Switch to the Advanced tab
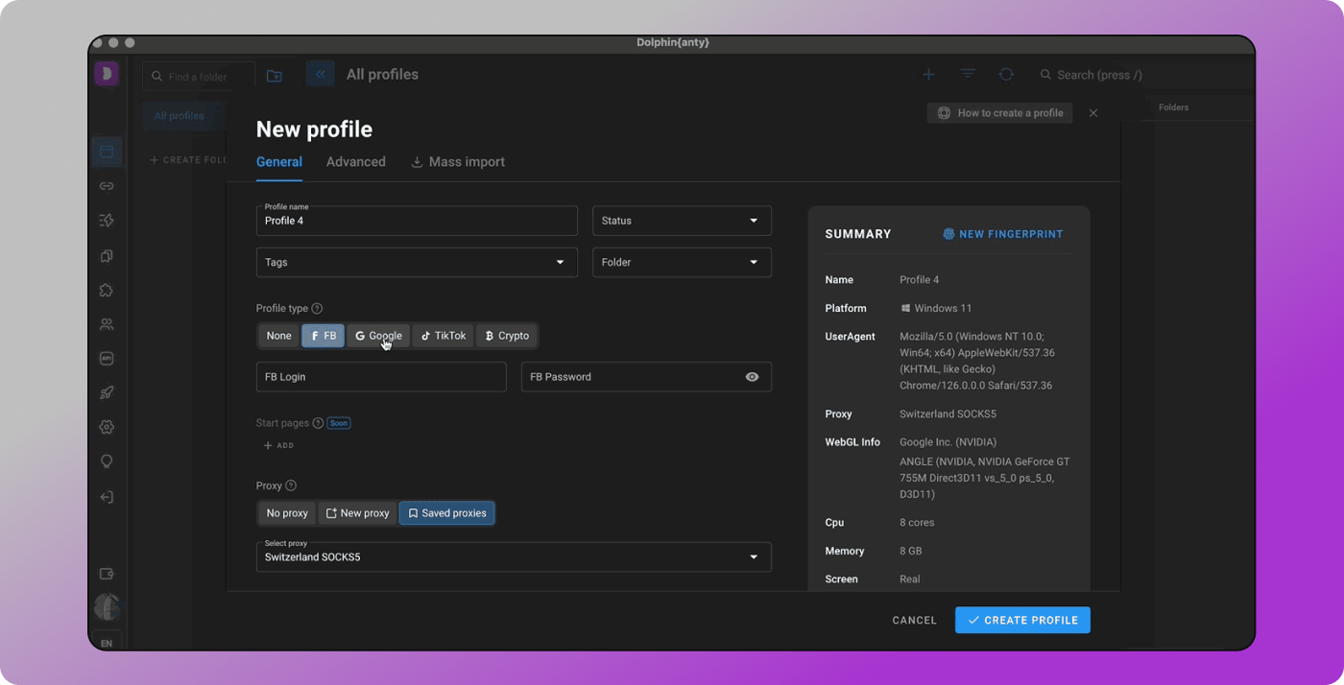 [x=355, y=162]
